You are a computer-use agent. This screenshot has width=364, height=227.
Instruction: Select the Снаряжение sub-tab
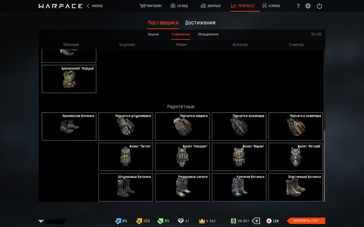181,34
